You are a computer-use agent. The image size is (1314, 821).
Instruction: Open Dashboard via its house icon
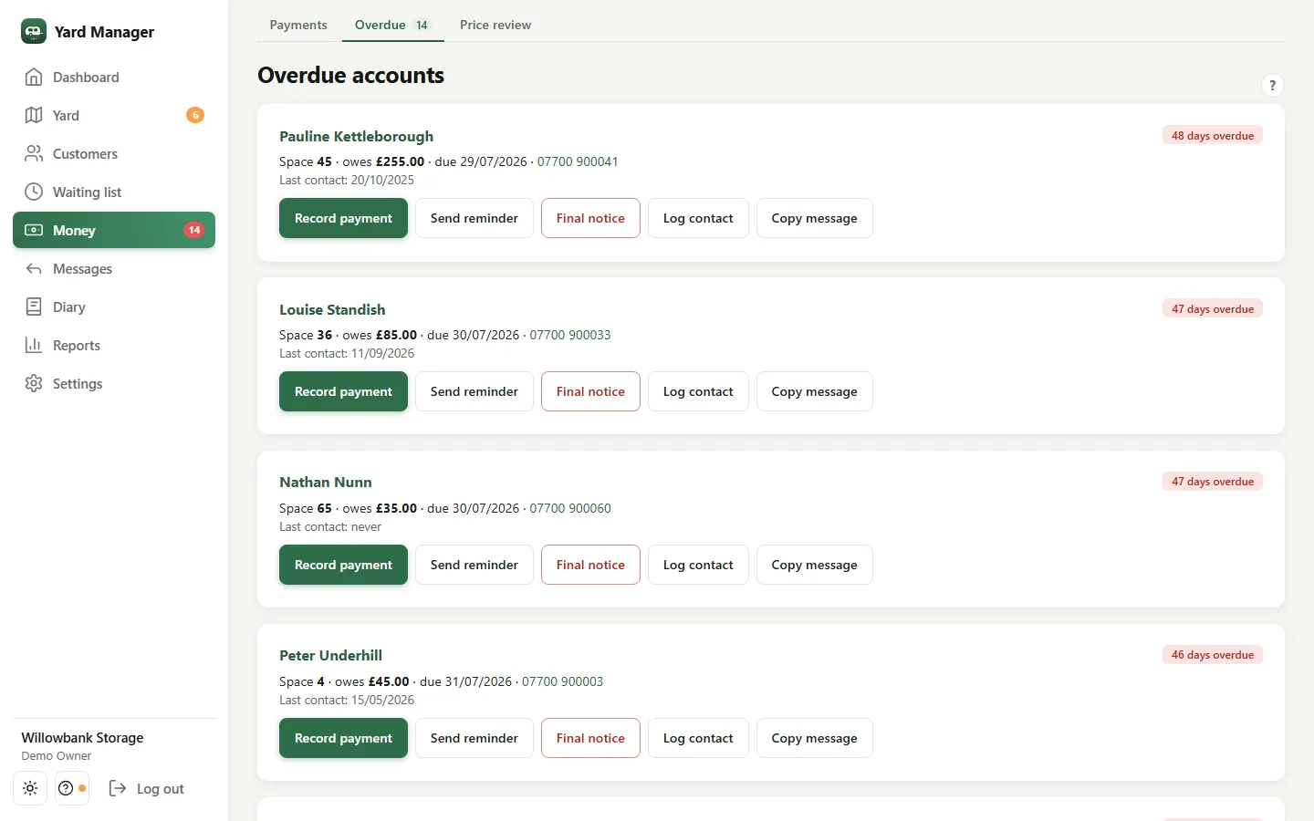click(34, 78)
